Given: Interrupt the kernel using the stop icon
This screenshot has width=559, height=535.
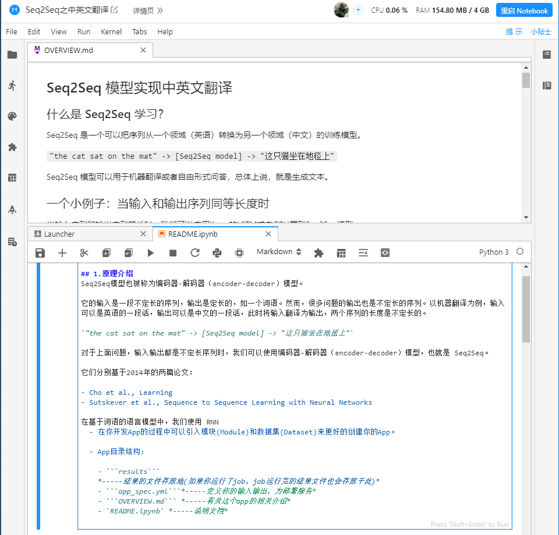Looking at the screenshot, I should (x=172, y=252).
